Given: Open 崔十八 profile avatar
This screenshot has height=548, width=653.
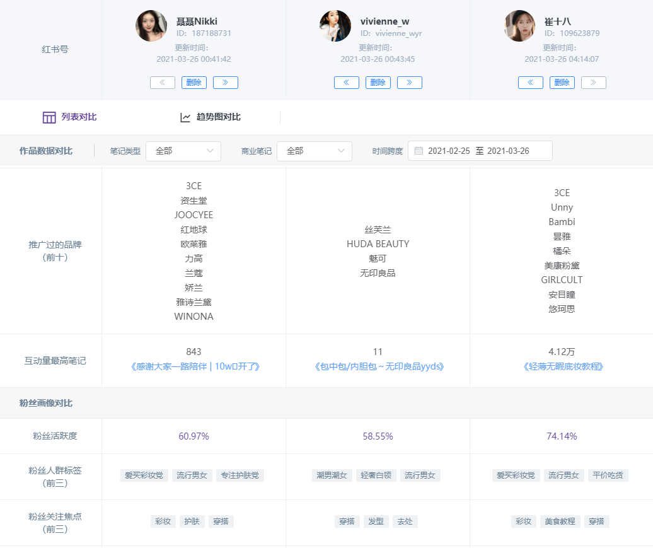Looking at the screenshot, I should [x=519, y=26].
